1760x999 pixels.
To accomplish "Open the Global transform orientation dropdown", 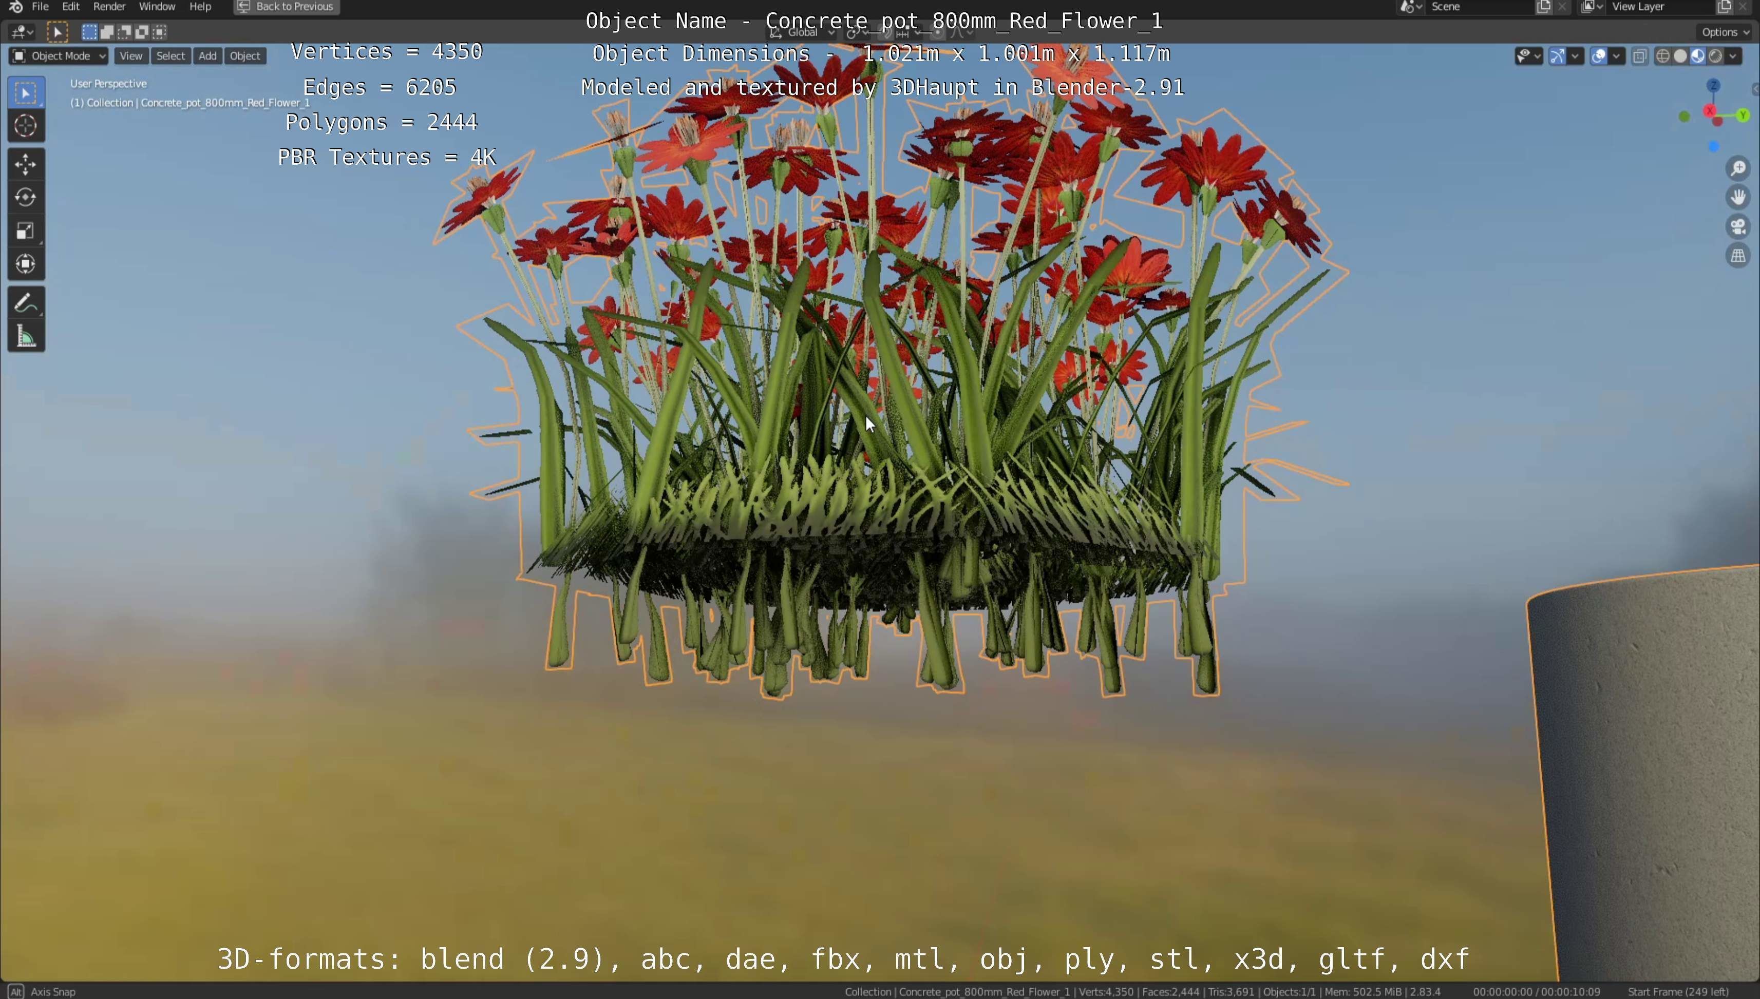I will coord(802,32).
